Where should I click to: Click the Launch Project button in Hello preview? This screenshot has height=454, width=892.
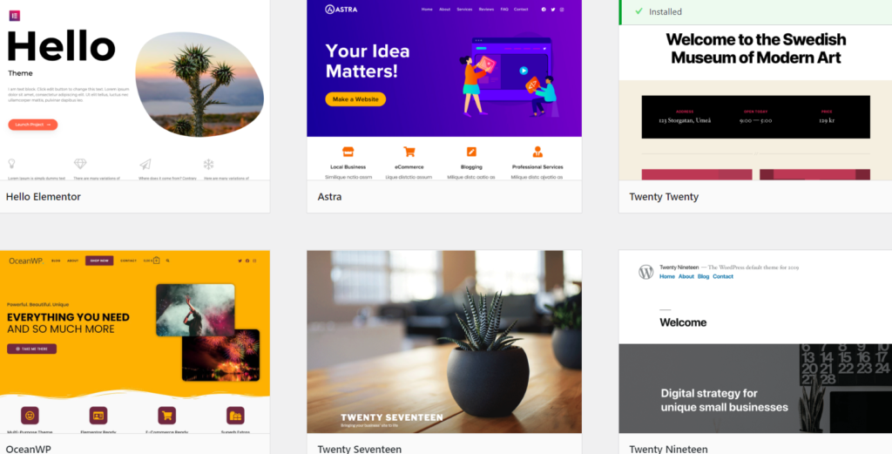(33, 125)
